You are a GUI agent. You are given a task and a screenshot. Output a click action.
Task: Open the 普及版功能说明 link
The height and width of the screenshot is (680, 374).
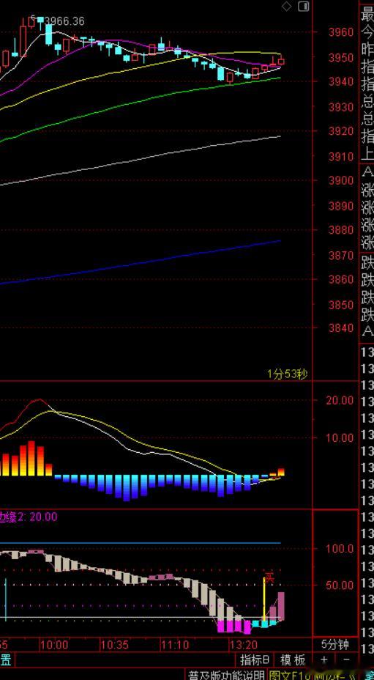[x=225, y=675]
